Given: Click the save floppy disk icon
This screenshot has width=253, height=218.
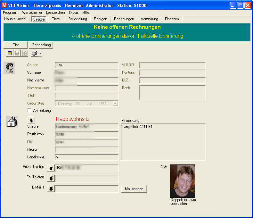Looking at the screenshot, I should coord(17,53).
